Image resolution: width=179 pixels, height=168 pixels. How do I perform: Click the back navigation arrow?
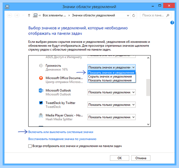pyautogui.click(x=10, y=16)
